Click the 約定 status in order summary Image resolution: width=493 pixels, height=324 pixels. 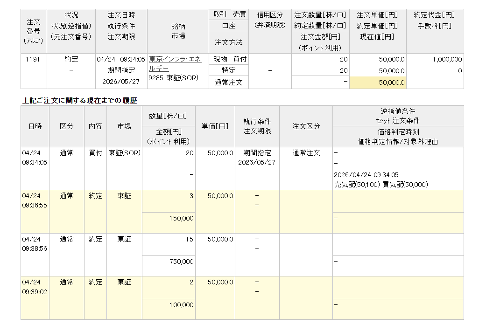click(x=71, y=59)
